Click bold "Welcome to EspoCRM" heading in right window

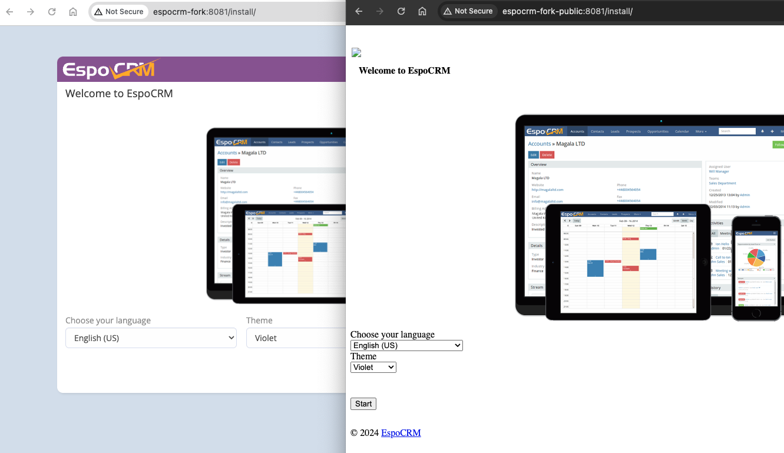tap(405, 71)
